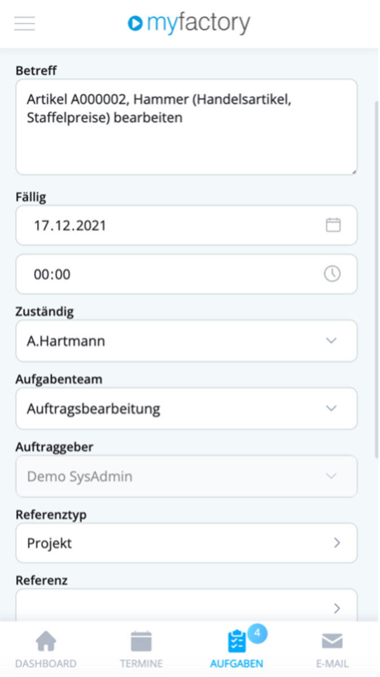Expand the Auftraggeber Demo SysAdmin dropdown
This screenshot has height=677, width=380.
[x=186, y=476]
